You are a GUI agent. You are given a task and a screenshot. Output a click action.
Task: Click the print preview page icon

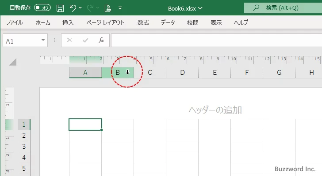click(x=107, y=8)
